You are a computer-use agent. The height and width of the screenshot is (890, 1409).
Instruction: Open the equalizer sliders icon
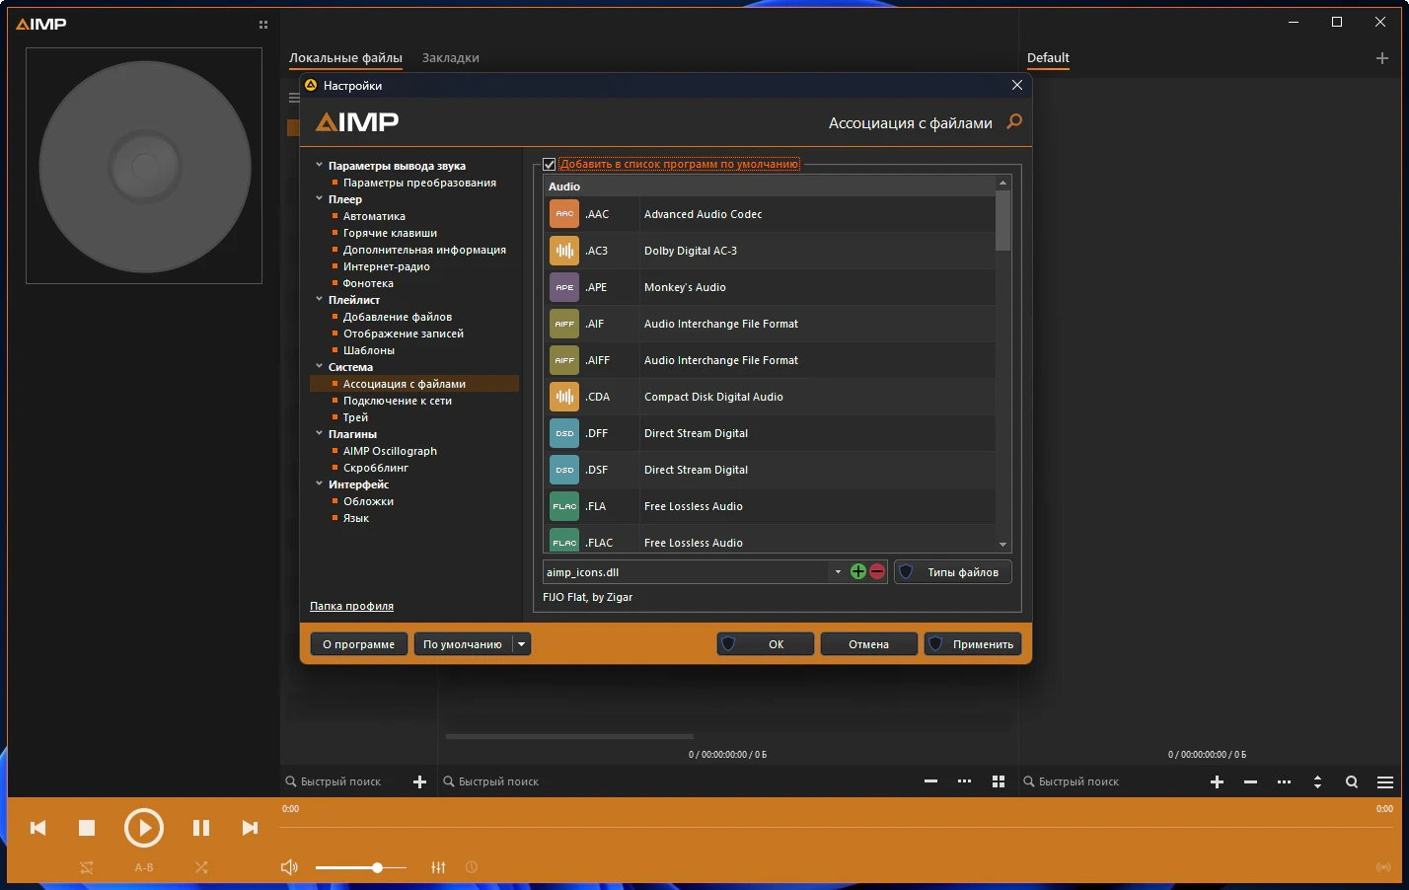pos(438,867)
